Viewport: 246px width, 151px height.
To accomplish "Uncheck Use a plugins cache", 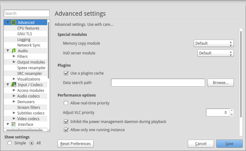I will pyautogui.click(x=66, y=73).
